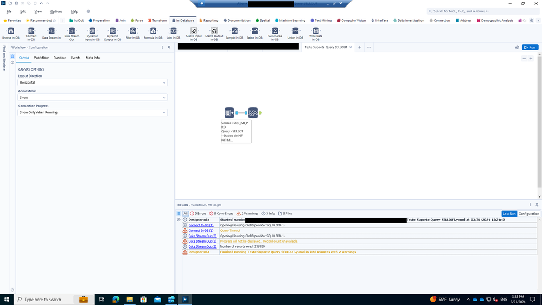Select the Macro Output In-DB tool
Viewport: 542px width, 305px height.
(214, 34)
